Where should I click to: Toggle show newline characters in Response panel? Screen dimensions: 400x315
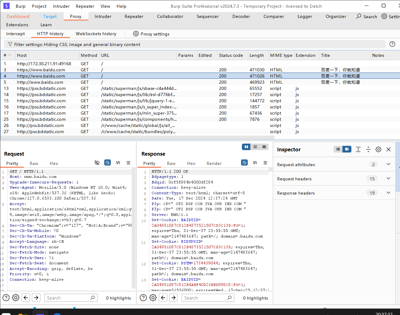pyautogui.click(x=255, y=163)
